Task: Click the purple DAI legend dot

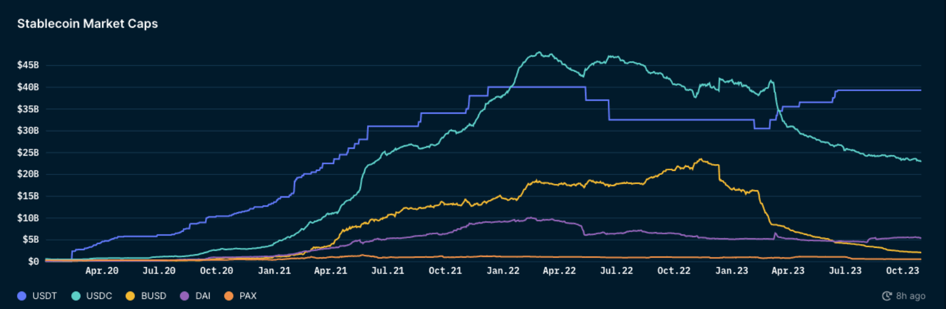Action: pos(185,296)
